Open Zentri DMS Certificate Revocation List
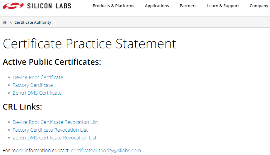The width and height of the screenshot is (270, 155). point(55,138)
